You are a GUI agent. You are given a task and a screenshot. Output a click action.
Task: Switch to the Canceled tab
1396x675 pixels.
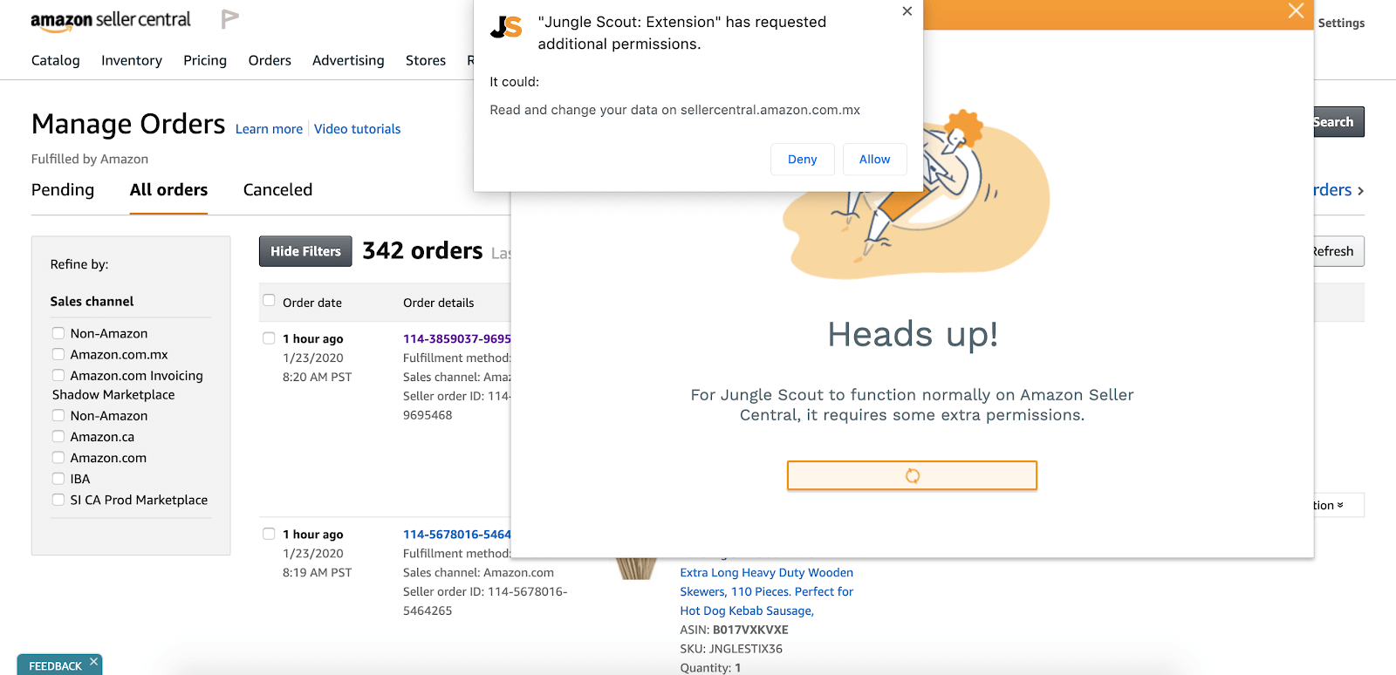277,190
